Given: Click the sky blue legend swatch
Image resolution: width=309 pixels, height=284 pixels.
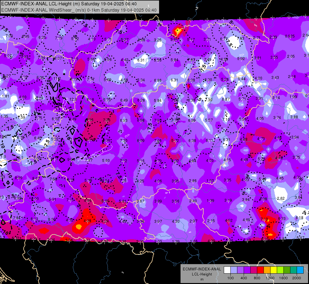Looking at the screenshot, I should coord(300,270).
